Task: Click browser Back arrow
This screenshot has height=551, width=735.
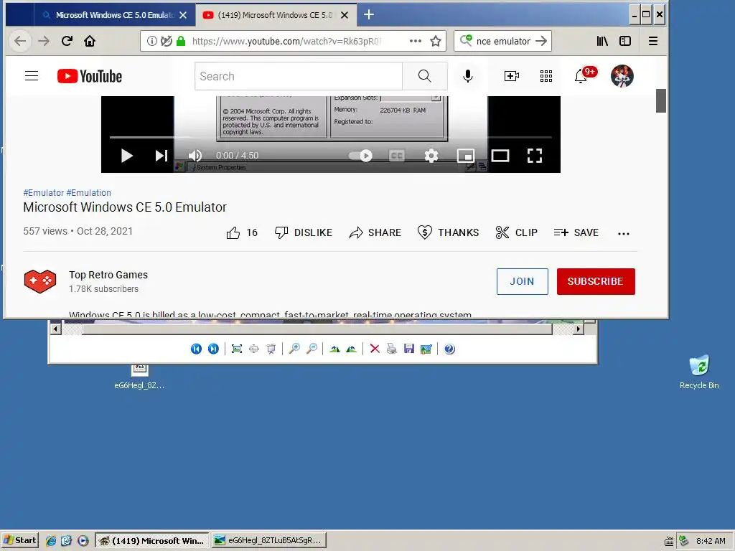Action: click(x=20, y=41)
